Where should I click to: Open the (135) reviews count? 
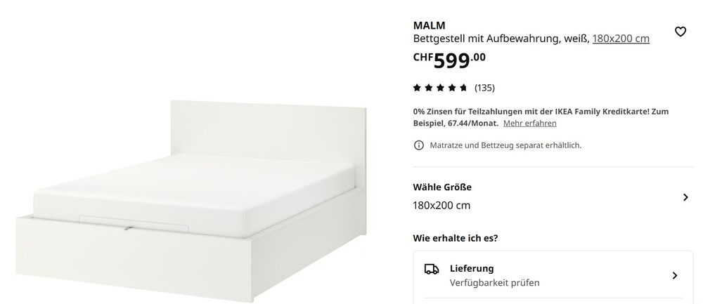point(484,88)
